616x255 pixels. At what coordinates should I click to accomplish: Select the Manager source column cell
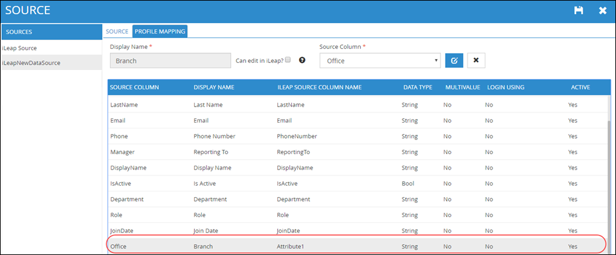pyautogui.click(x=122, y=152)
